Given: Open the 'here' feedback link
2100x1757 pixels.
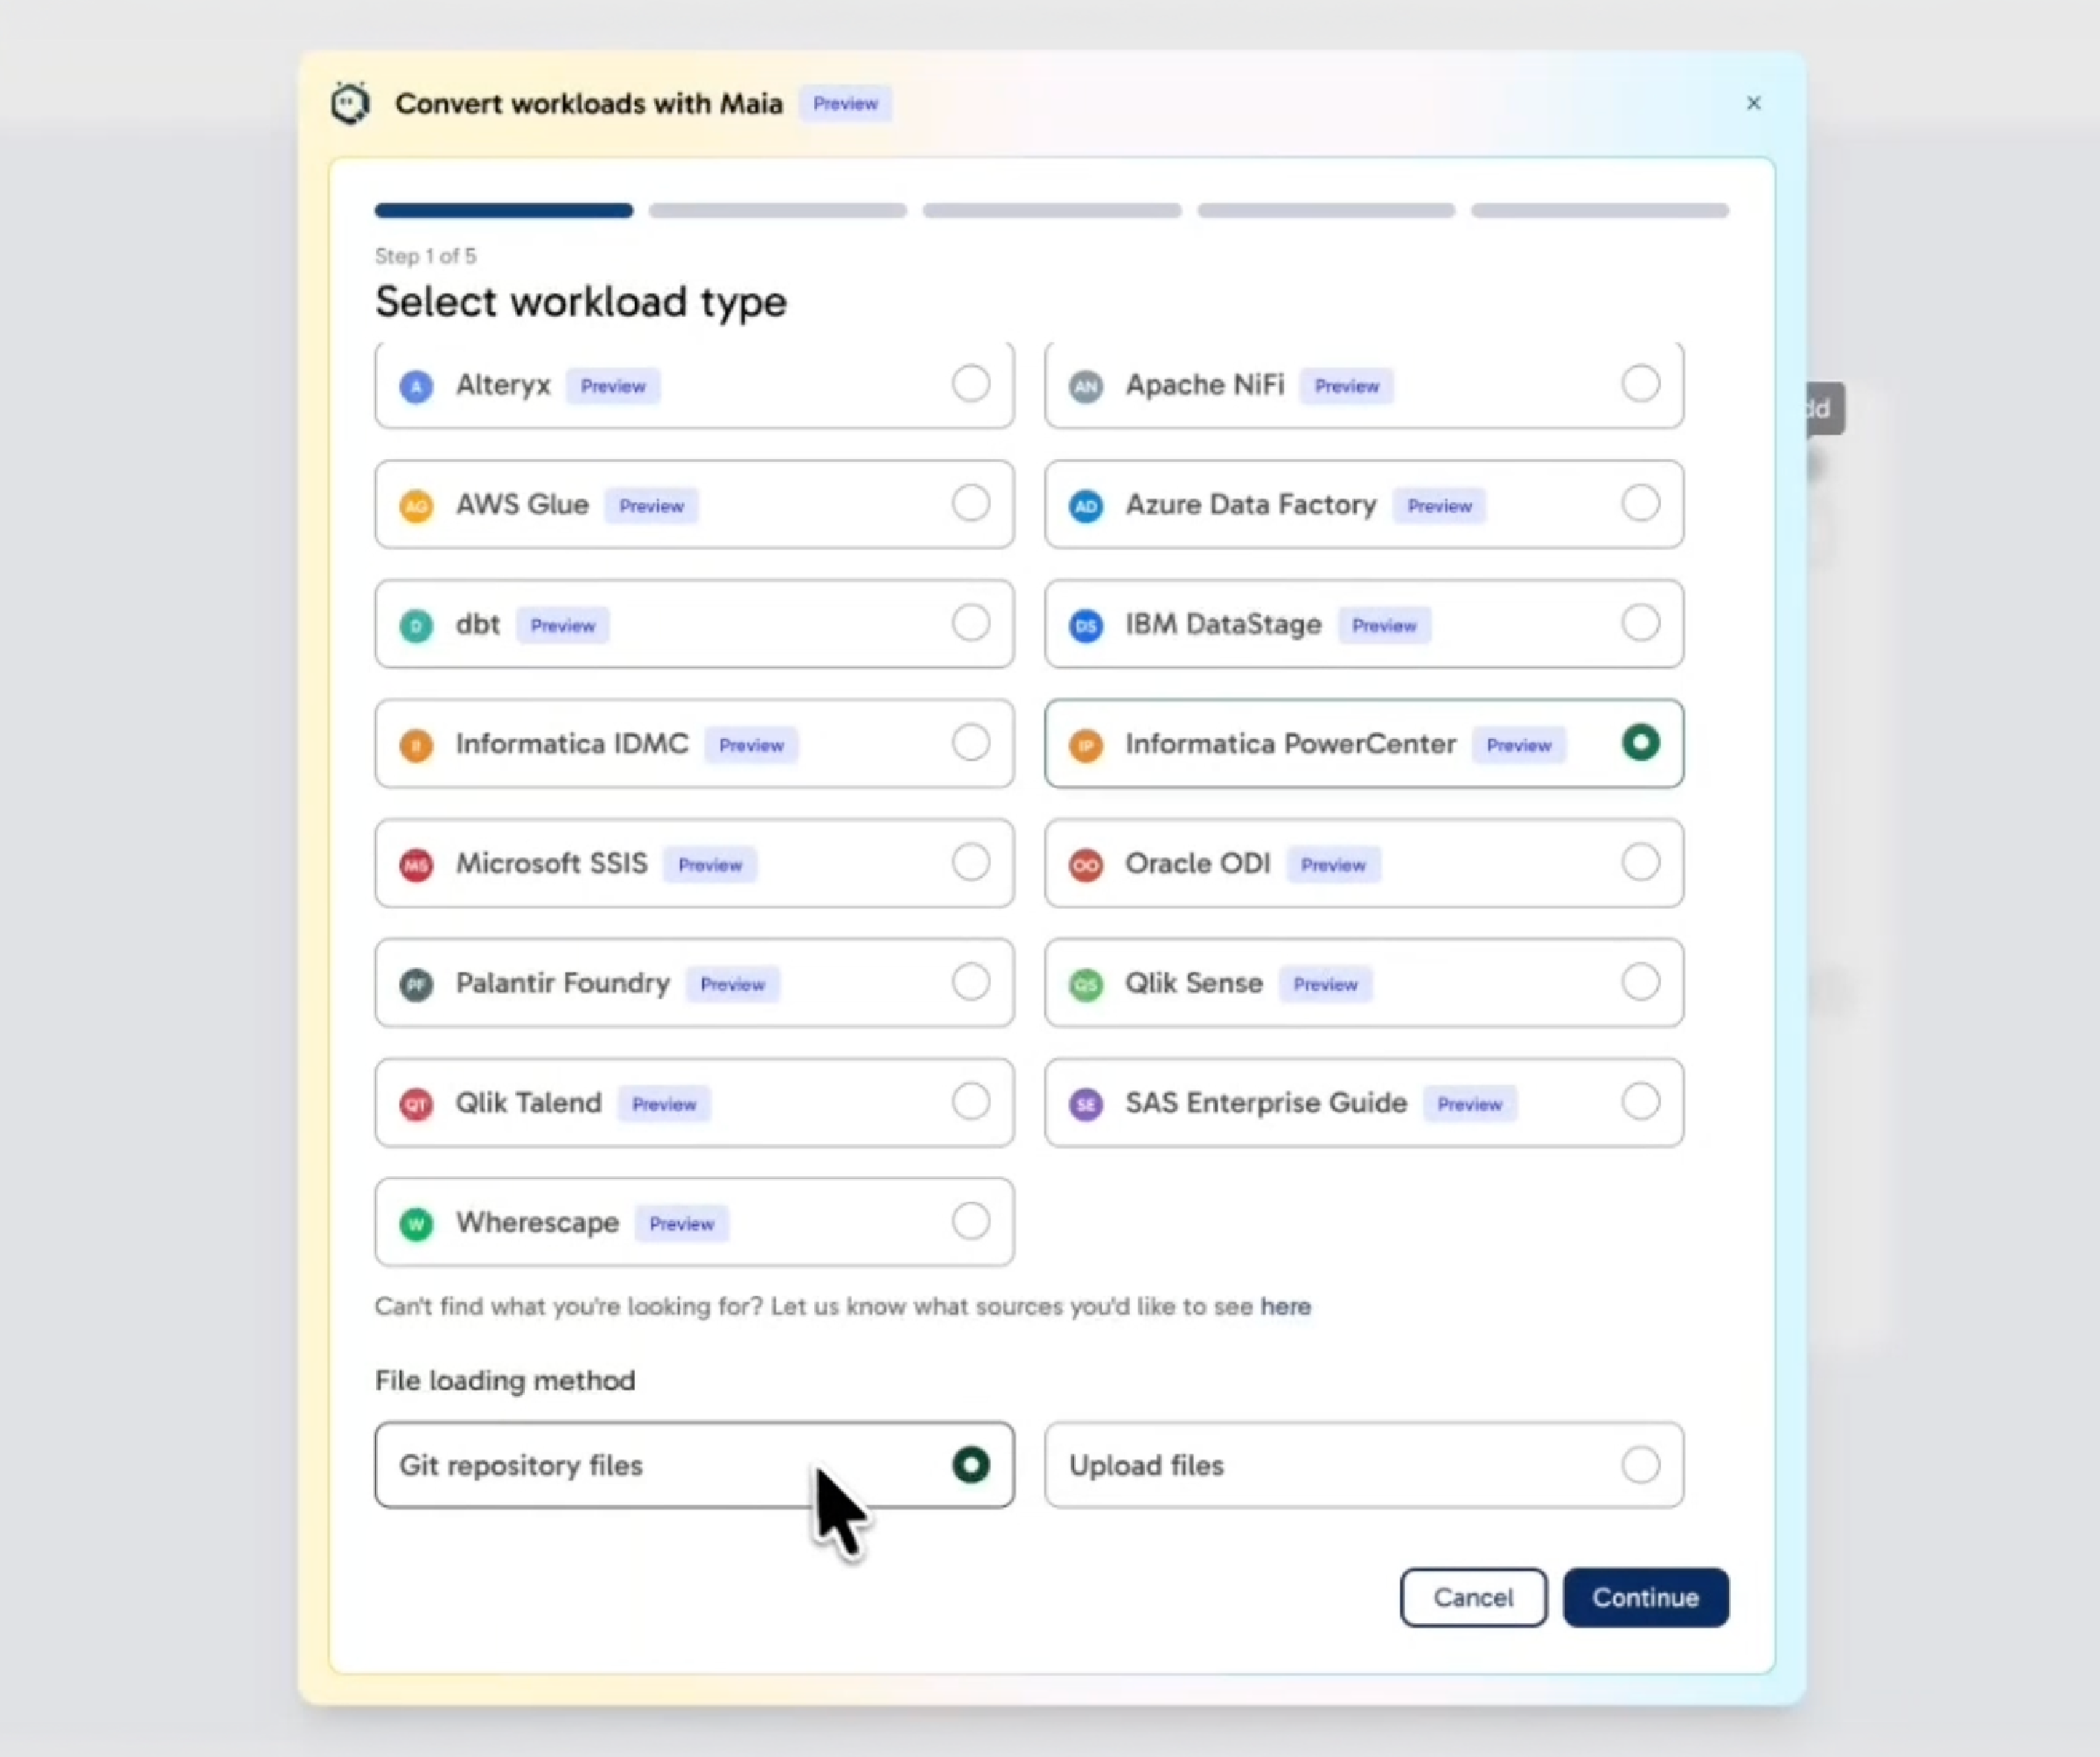Looking at the screenshot, I should (x=1285, y=1306).
